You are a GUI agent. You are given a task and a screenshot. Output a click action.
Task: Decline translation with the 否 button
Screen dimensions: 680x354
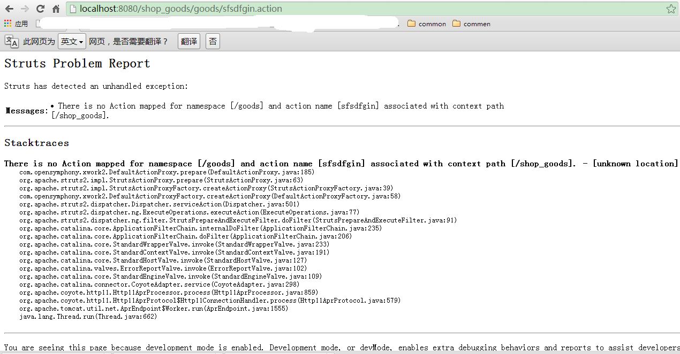click(x=213, y=41)
